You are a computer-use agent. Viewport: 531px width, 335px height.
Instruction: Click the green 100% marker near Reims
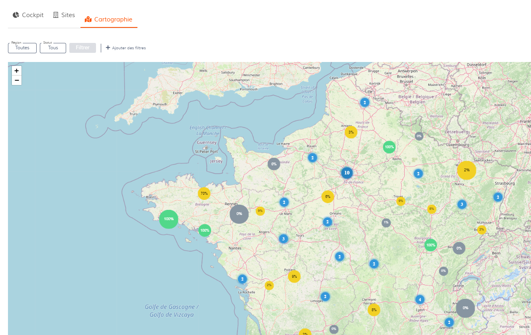tap(389, 147)
